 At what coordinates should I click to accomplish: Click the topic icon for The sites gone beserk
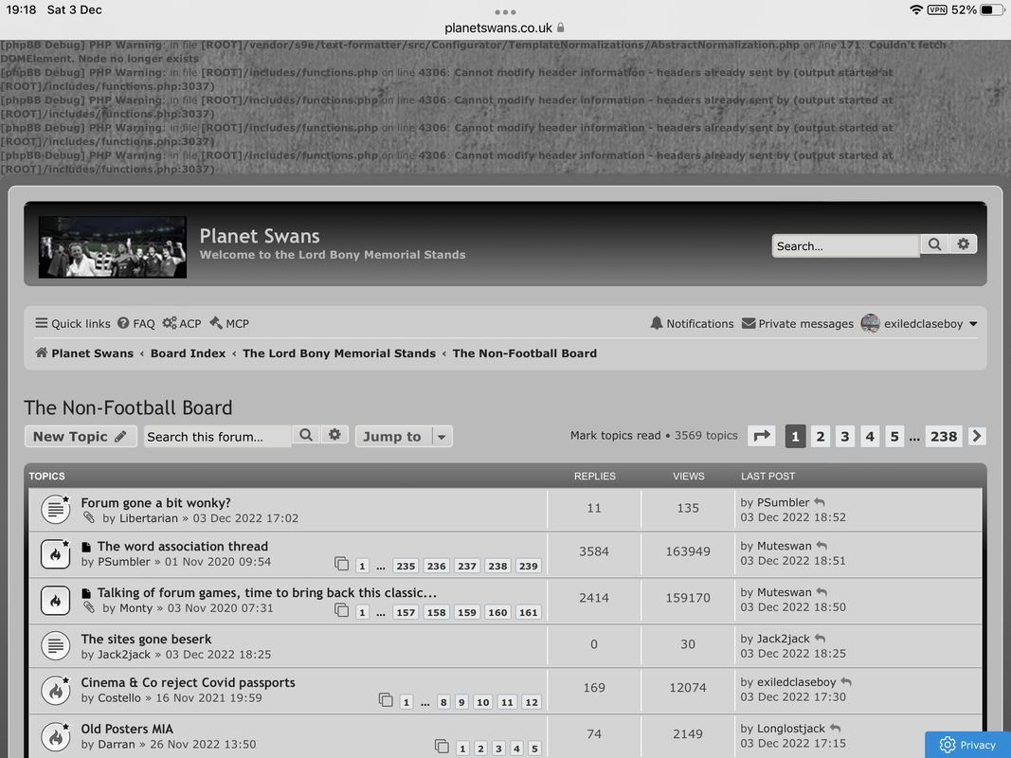pos(56,645)
